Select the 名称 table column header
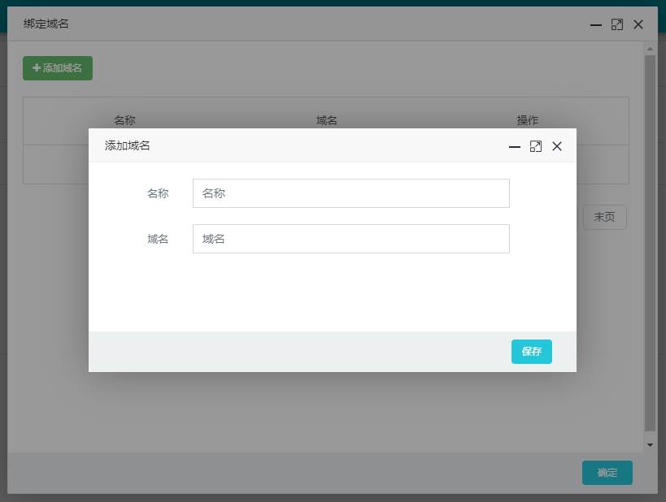This screenshot has width=666, height=502. tap(124, 120)
